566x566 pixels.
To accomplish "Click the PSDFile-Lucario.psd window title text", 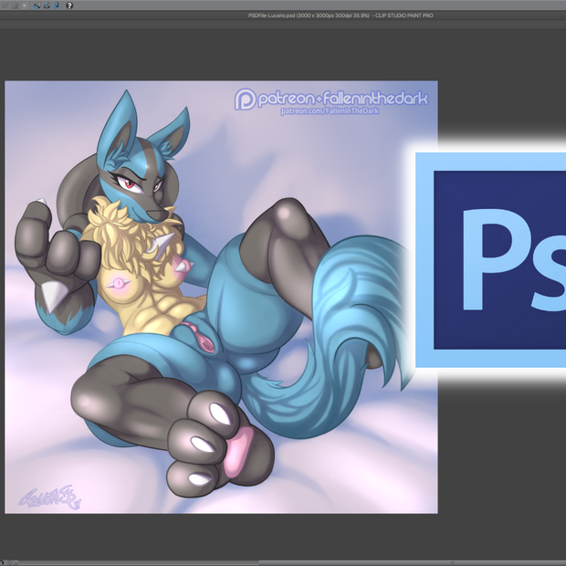I will point(341,16).
